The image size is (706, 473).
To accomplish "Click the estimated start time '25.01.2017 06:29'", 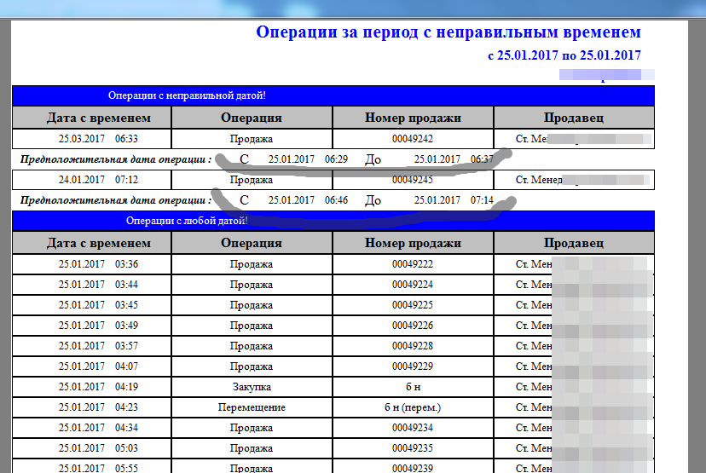I will click(308, 159).
